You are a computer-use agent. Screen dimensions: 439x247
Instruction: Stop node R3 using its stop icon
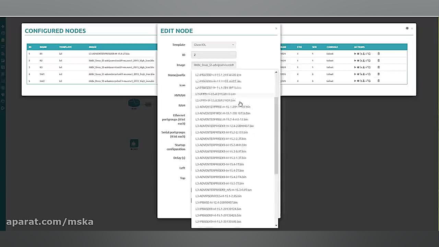(x=358, y=67)
